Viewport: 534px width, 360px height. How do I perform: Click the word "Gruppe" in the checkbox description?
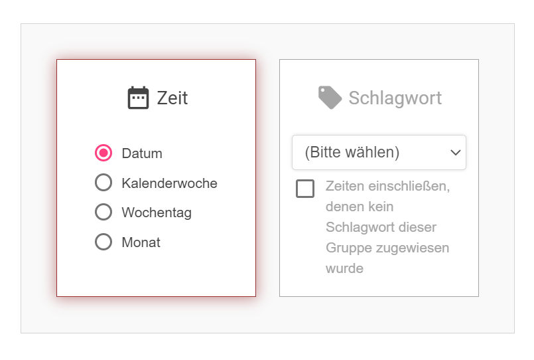(x=348, y=248)
